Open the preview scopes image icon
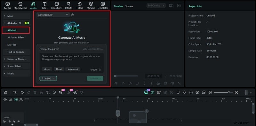Viewport: 256px width, 126px height. (x=179, y=5)
